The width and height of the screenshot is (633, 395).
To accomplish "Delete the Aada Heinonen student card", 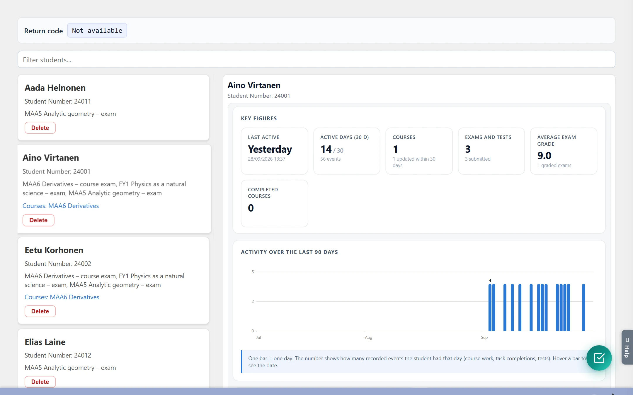I will (40, 128).
